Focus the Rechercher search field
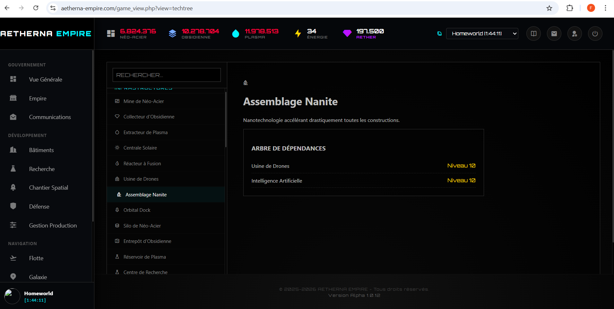Viewport: 614px width, 309px height. 166,75
